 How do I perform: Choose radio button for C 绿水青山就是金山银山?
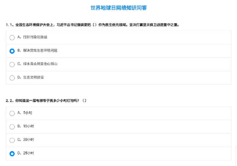tap(12, 64)
